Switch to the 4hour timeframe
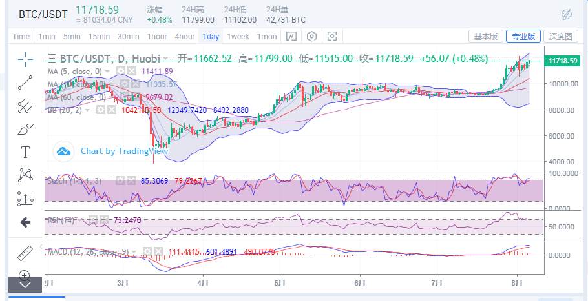Image resolution: width=588 pixels, height=301 pixels. [185, 36]
